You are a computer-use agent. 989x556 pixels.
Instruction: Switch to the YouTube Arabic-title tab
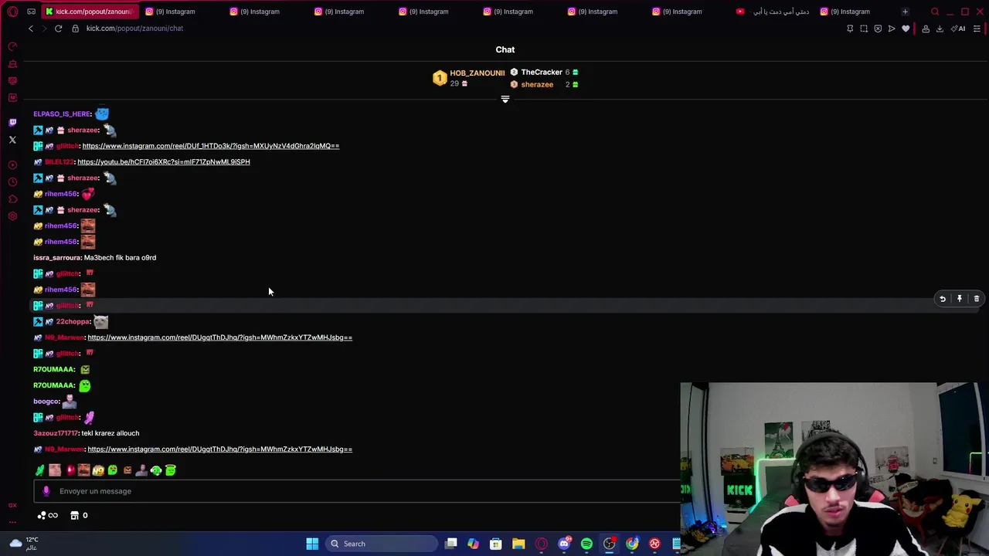(x=773, y=12)
